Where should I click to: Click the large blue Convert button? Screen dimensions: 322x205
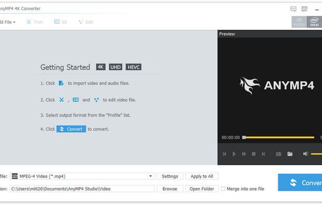click(x=300, y=183)
